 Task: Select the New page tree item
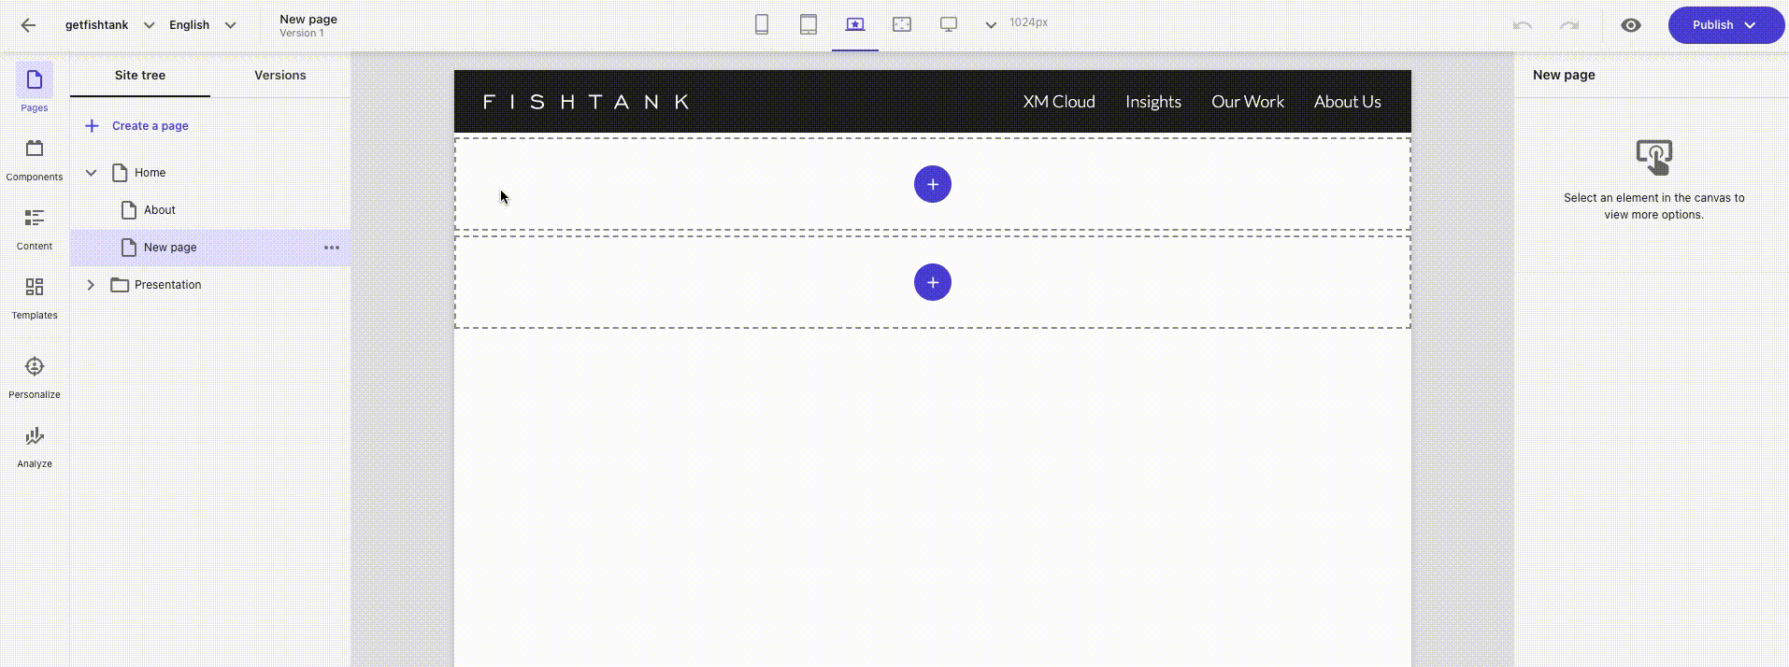(210, 248)
